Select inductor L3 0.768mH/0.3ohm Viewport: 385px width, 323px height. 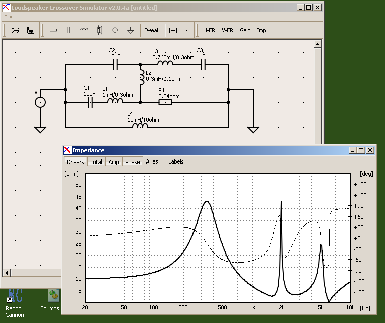[165, 63]
